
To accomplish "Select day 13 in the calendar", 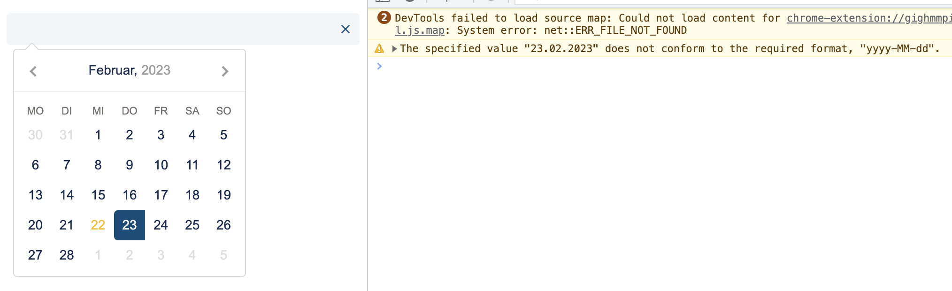I will (x=35, y=195).
